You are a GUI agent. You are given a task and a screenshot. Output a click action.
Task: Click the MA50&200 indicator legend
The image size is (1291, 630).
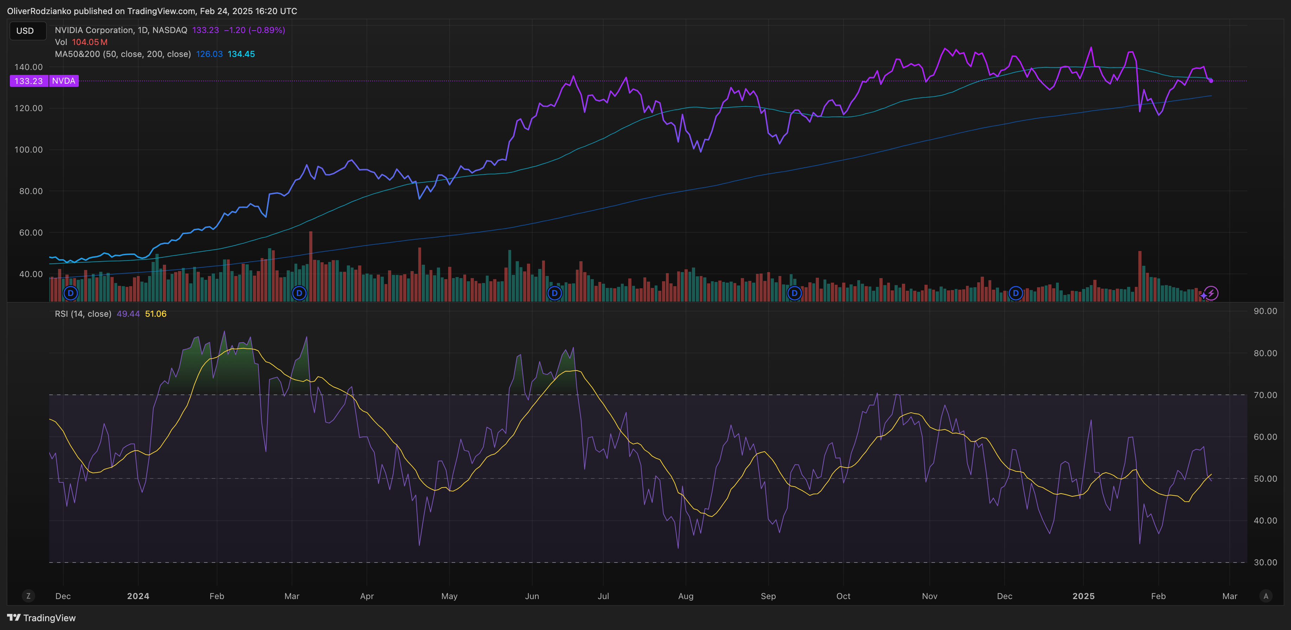(x=123, y=54)
